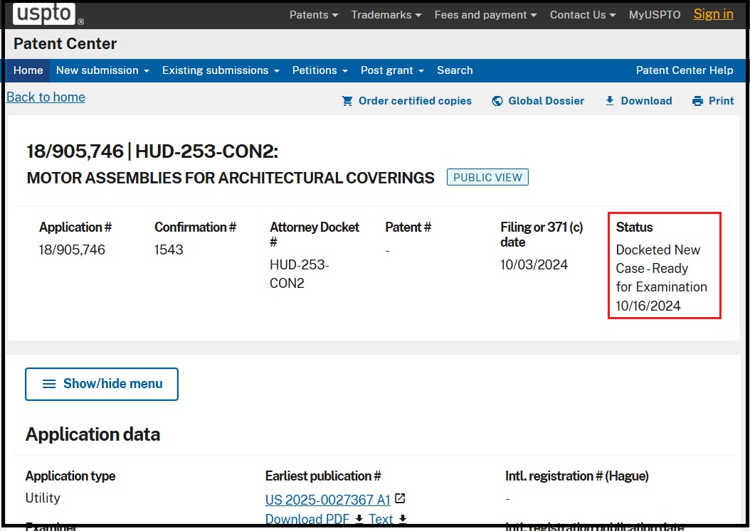Click the download icon next to Text
Viewport: 750px width, 531px height.
(x=403, y=519)
